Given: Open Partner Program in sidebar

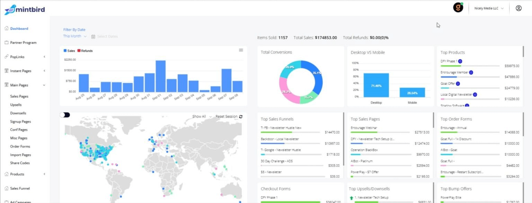Looking at the screenshot, I should (x=23, y=43).
